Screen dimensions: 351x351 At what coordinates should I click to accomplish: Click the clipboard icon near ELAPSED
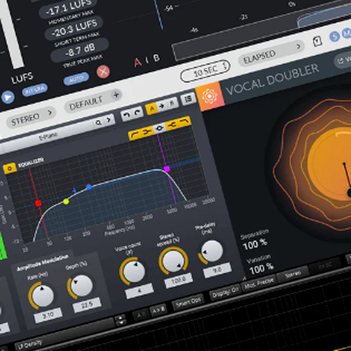click(x=317, y=41)
